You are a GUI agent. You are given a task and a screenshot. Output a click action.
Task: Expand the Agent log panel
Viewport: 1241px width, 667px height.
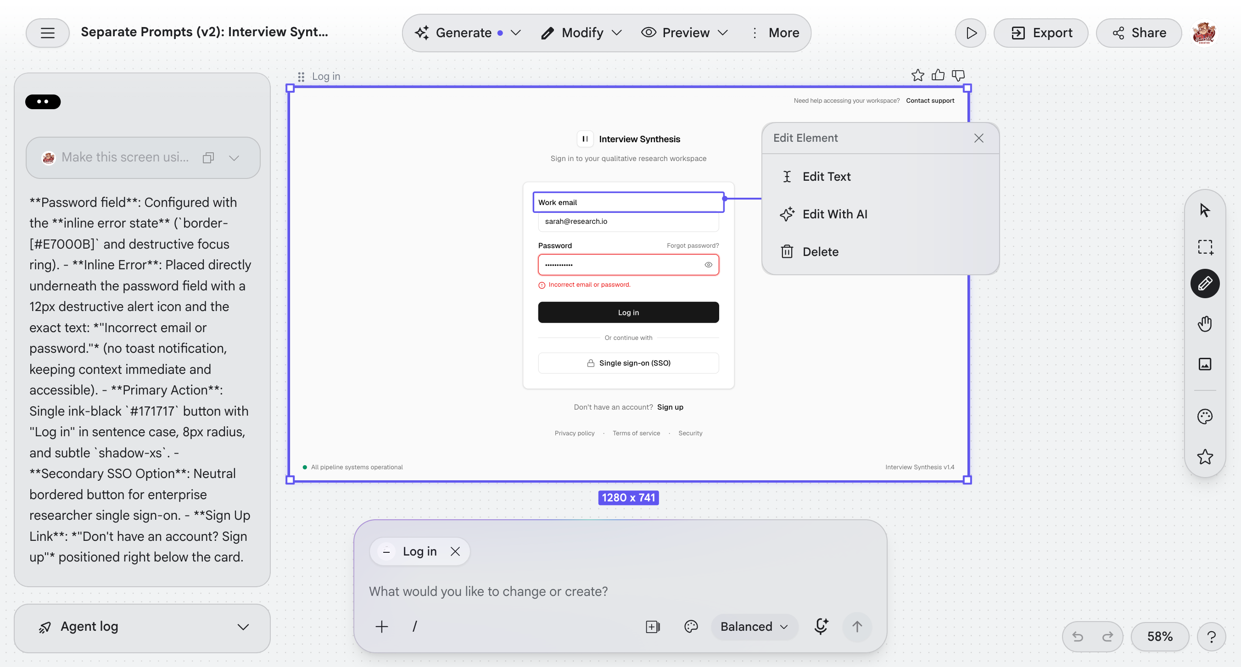(142, 627)
